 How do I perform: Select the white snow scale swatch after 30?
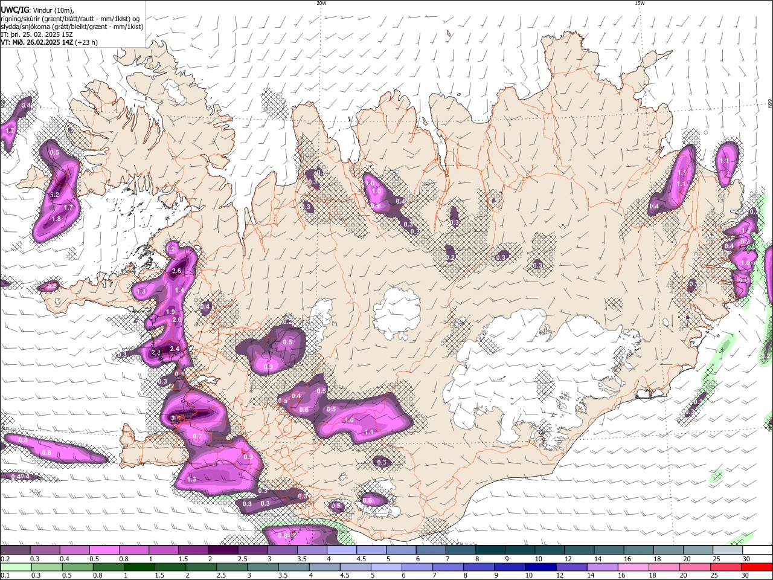[758, 550]
